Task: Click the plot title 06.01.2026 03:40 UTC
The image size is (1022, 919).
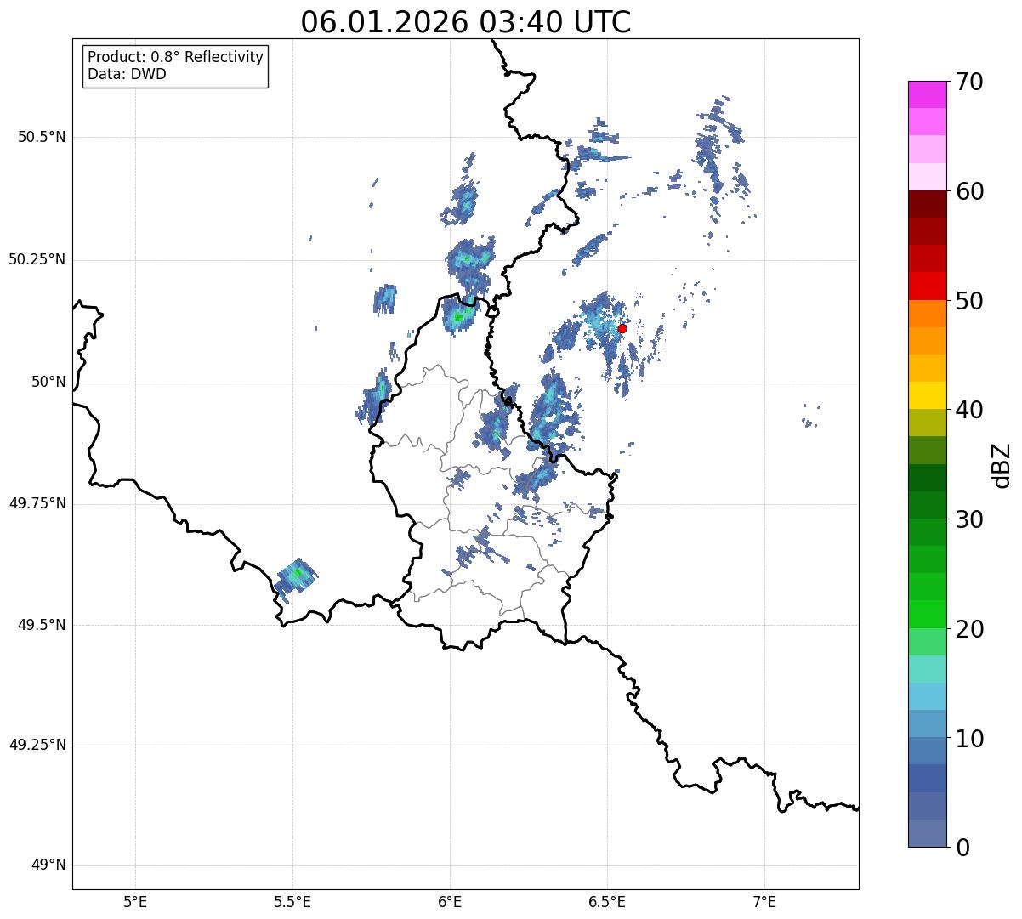Action: [466, 22]
